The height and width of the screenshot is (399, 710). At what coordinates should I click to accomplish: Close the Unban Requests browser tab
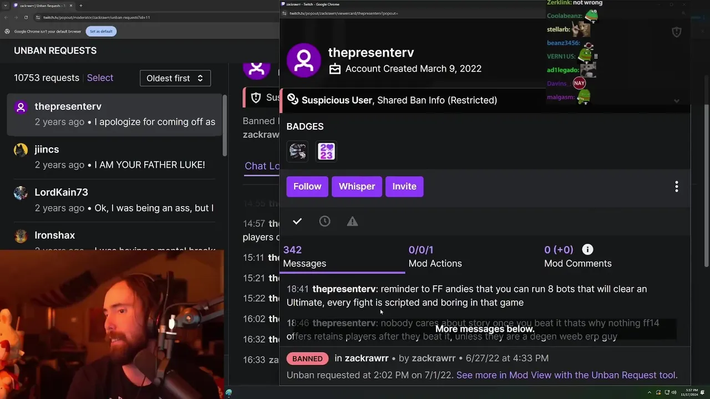(71, 6)
